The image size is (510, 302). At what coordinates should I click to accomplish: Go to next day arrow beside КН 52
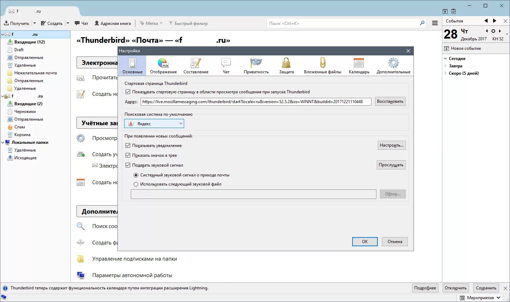coord(499,31)
